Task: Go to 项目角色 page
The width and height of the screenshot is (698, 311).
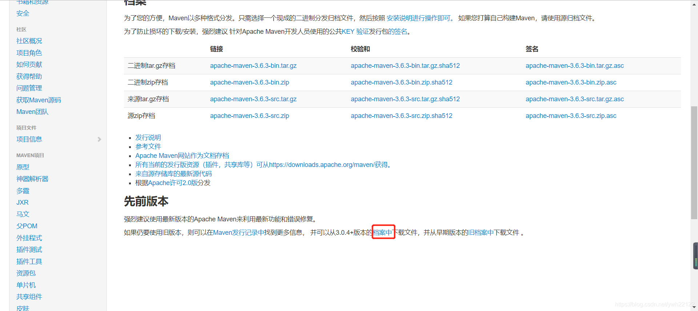Action: pyautogui.click(x=29, y=53)
